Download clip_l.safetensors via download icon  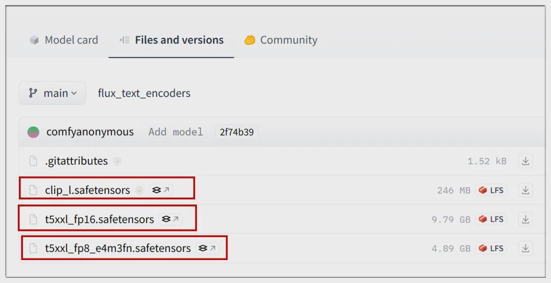point(525,190)
